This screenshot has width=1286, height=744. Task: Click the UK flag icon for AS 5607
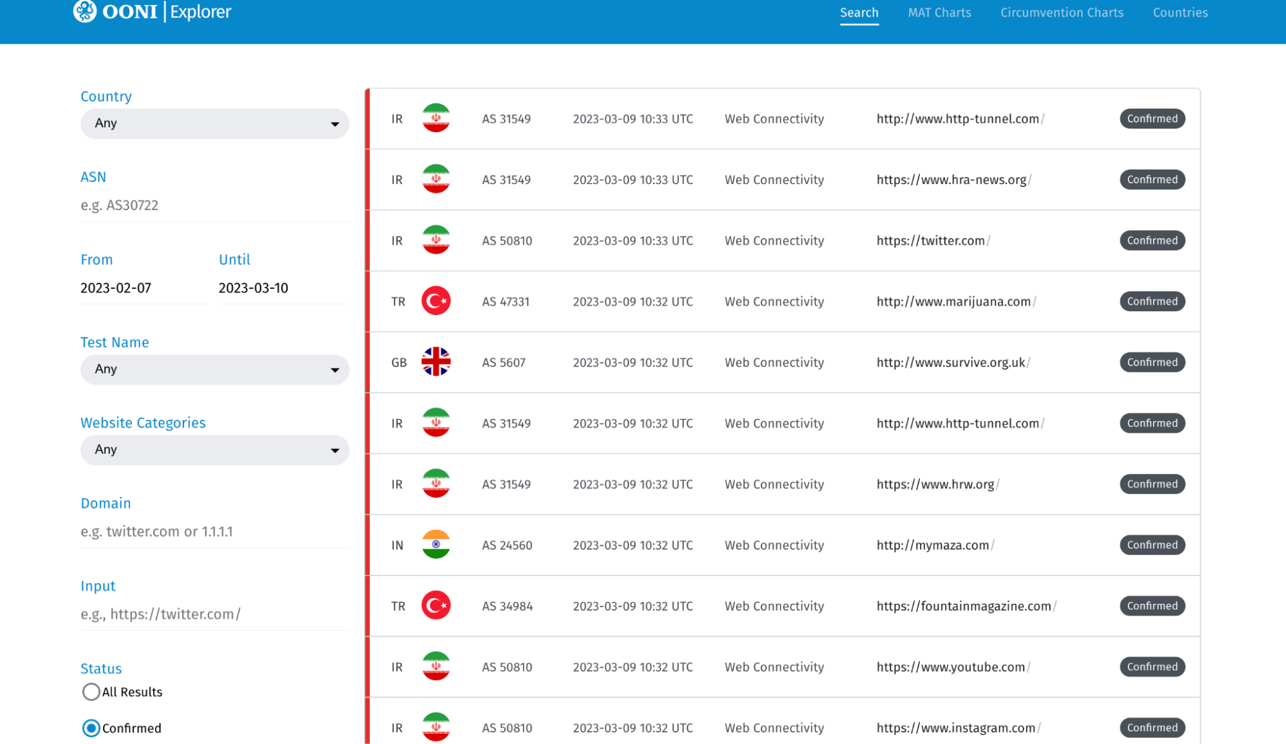(436, 362)
